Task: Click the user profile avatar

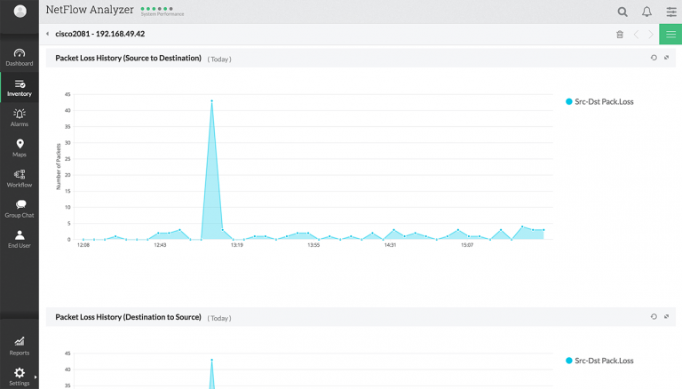Action: pyautogui.click(x=20, y=11)
